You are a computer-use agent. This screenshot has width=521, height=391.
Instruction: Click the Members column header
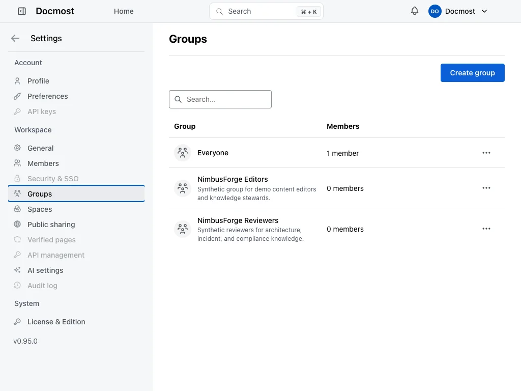click(343, 126)
